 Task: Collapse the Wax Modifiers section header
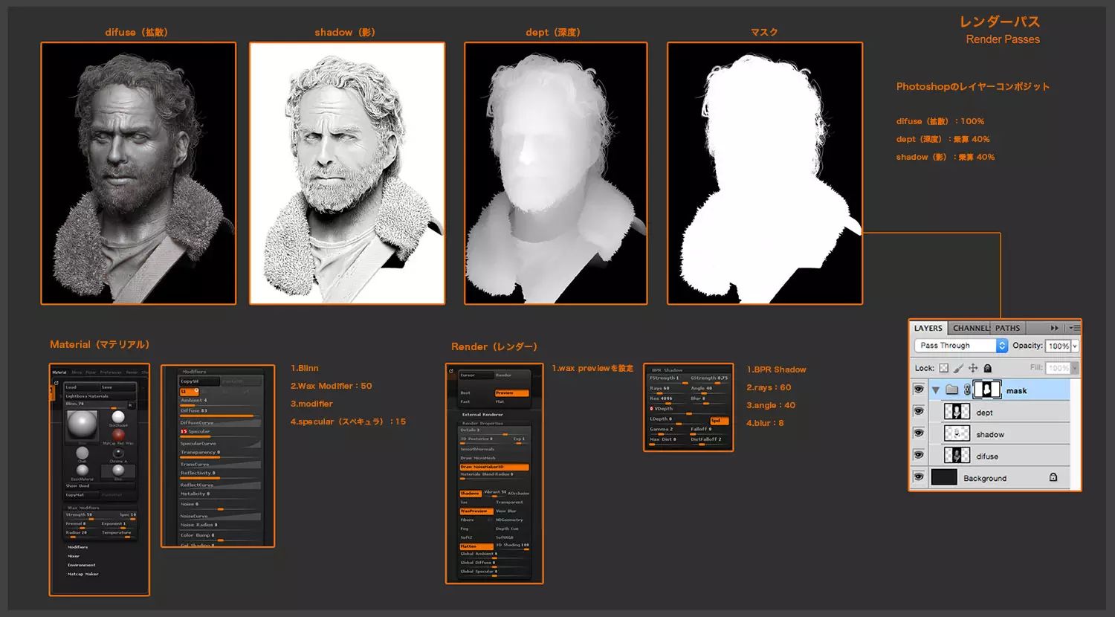click(83, 508)
